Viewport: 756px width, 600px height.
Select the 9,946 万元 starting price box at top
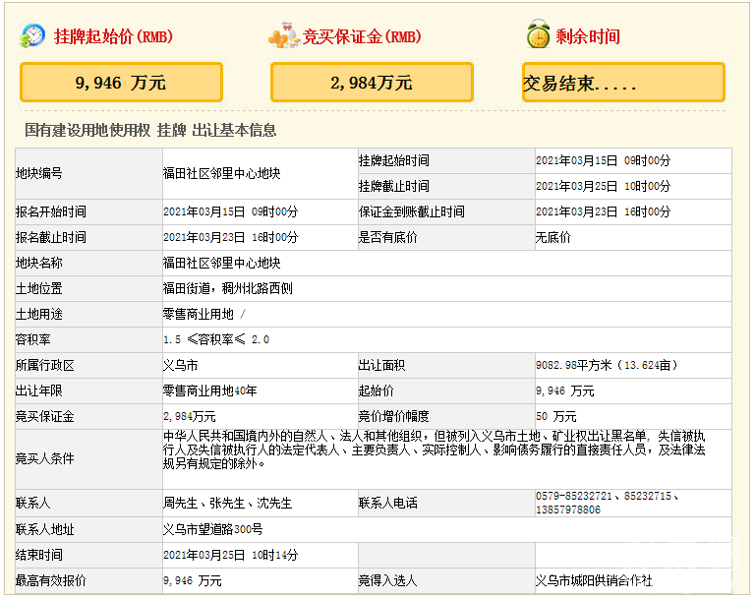pos(121,83)
